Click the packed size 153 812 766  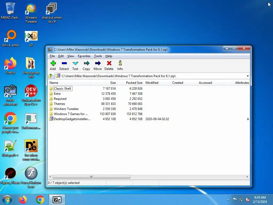(x=134, y=114)
